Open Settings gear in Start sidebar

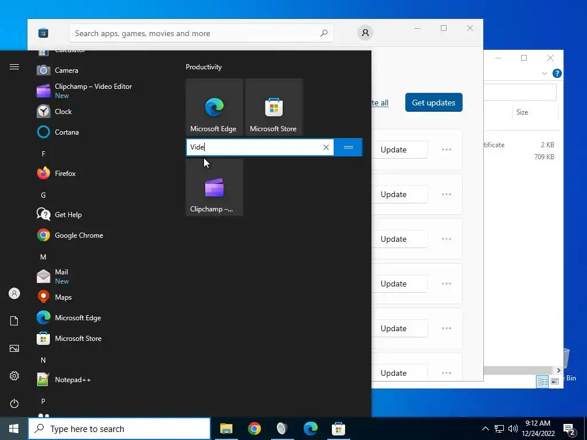(x=14, y=376)
